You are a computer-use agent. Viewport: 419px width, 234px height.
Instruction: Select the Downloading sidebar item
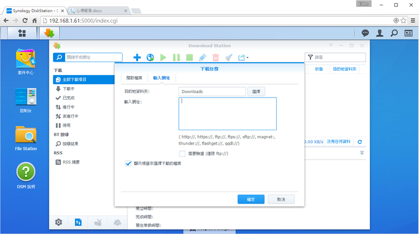coord(84,89)
